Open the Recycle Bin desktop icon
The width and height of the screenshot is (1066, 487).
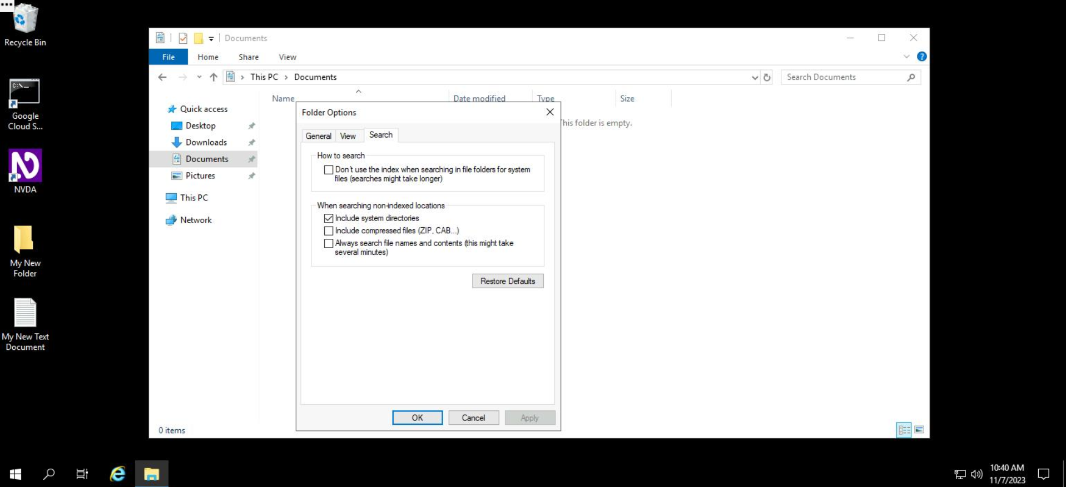[25, 25]
